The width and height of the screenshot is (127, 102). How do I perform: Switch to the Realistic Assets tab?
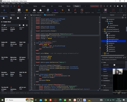(36, 15)
